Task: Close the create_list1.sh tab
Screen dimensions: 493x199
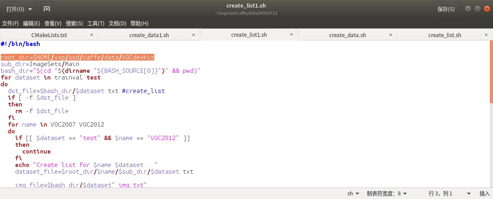Action: (292, 35)
